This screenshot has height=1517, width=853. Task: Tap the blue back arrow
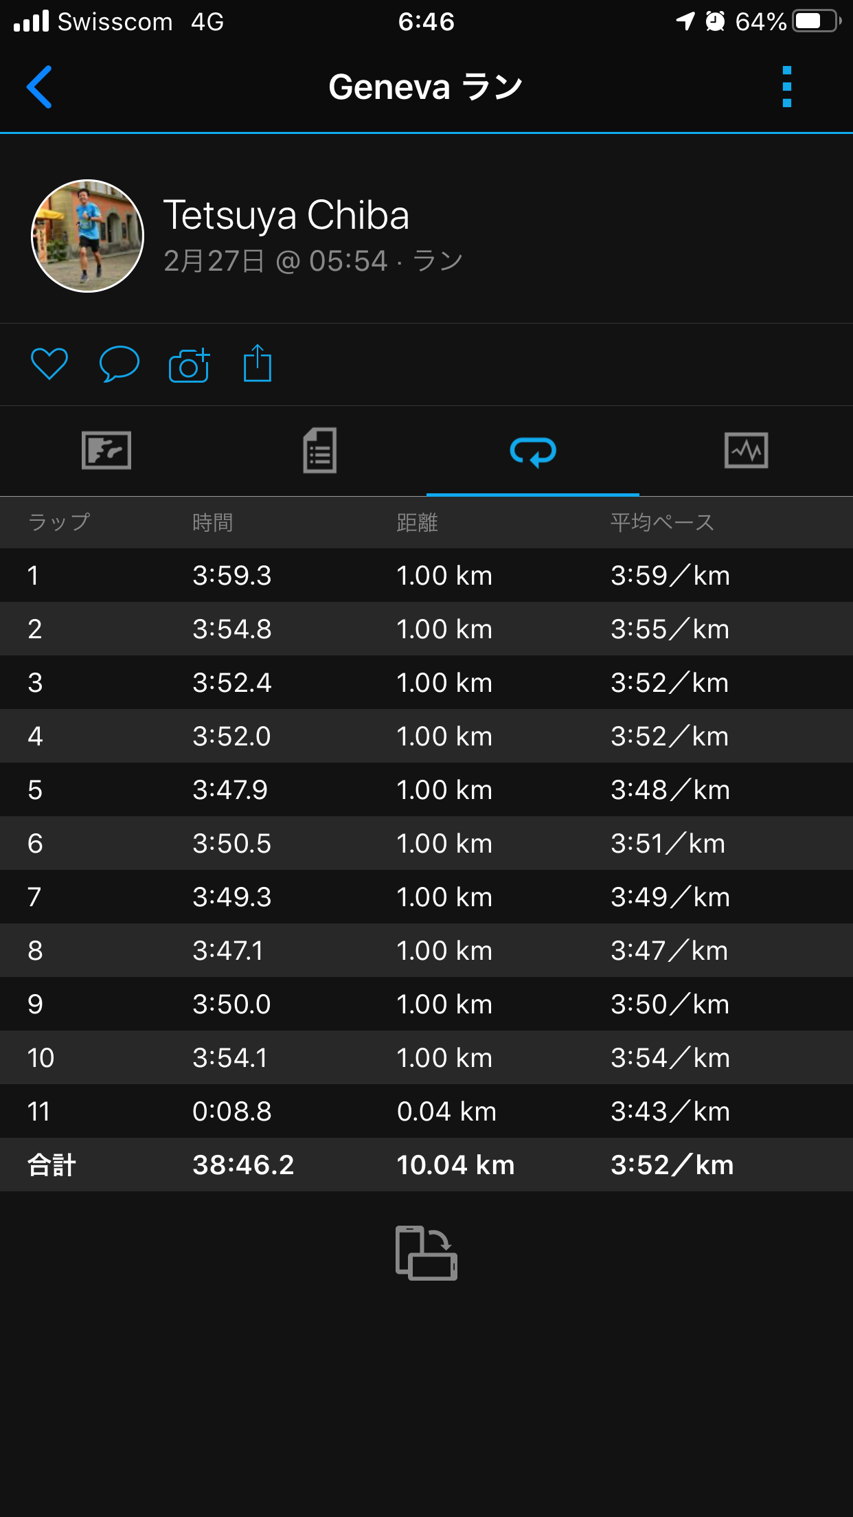[x=39, y=87]
